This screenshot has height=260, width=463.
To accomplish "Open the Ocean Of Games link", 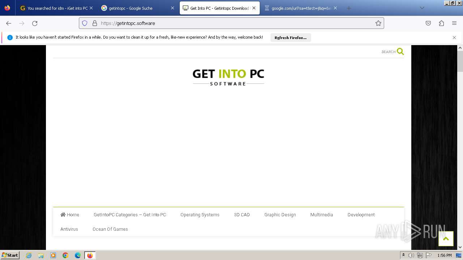I will 110,229.
